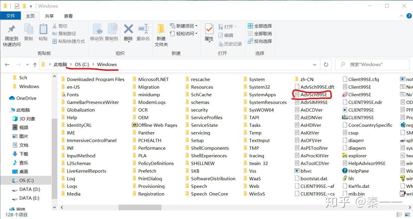Switch to the 查看 ribbon tab
413x219 pixels.
(x=68, y=16)
